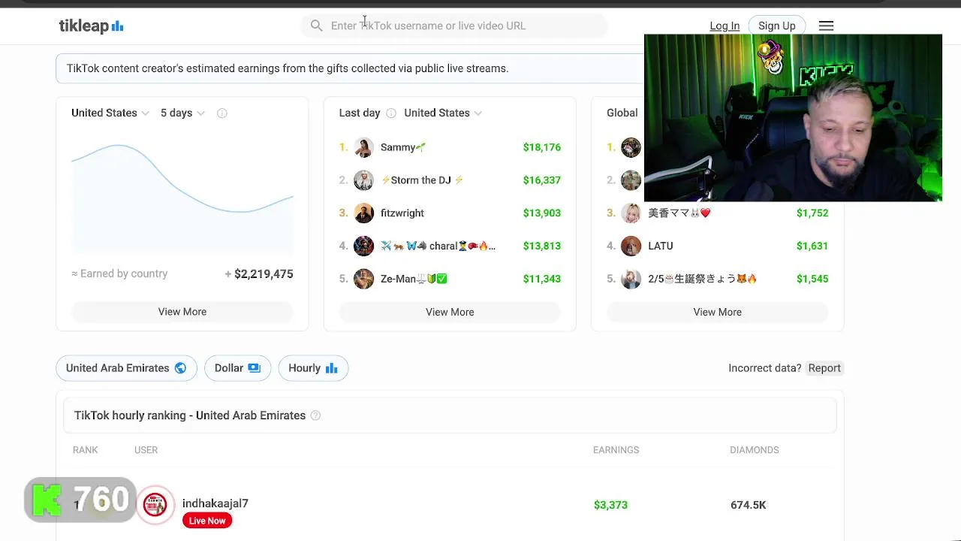Open the LATU user entry
The image size is (961, 541).
point(661,246)
